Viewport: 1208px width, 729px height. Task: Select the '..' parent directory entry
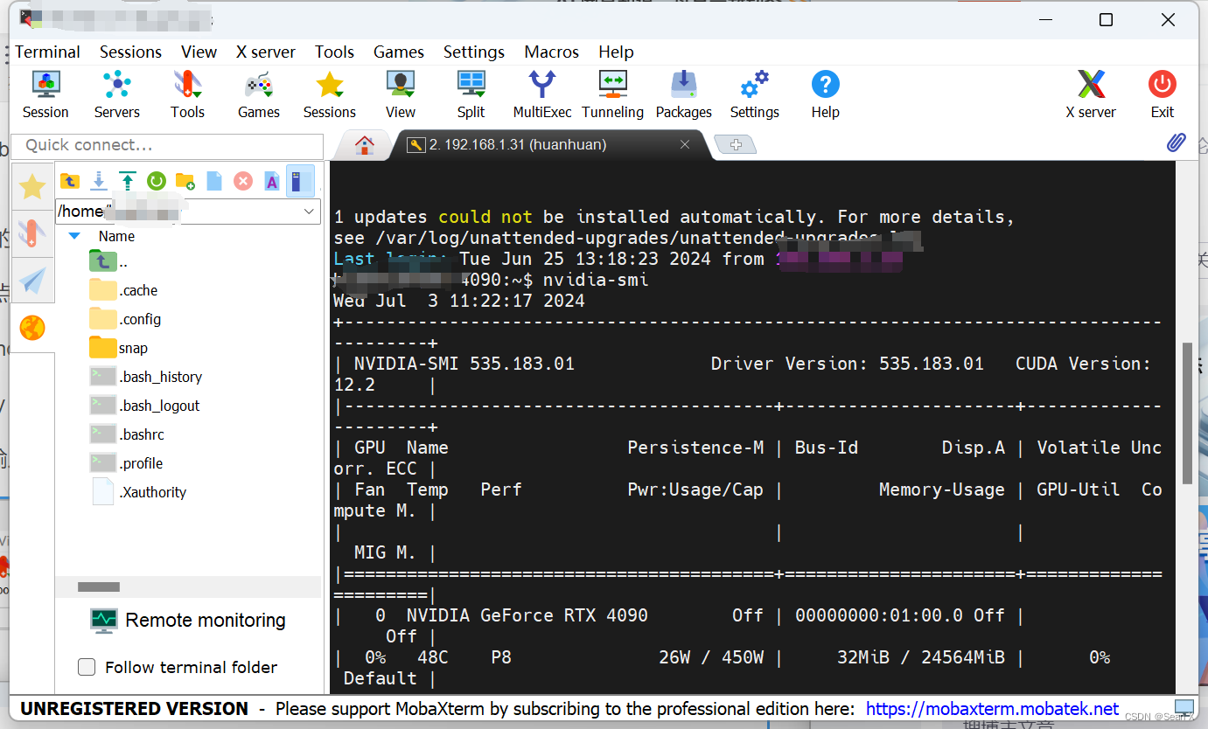109,261
